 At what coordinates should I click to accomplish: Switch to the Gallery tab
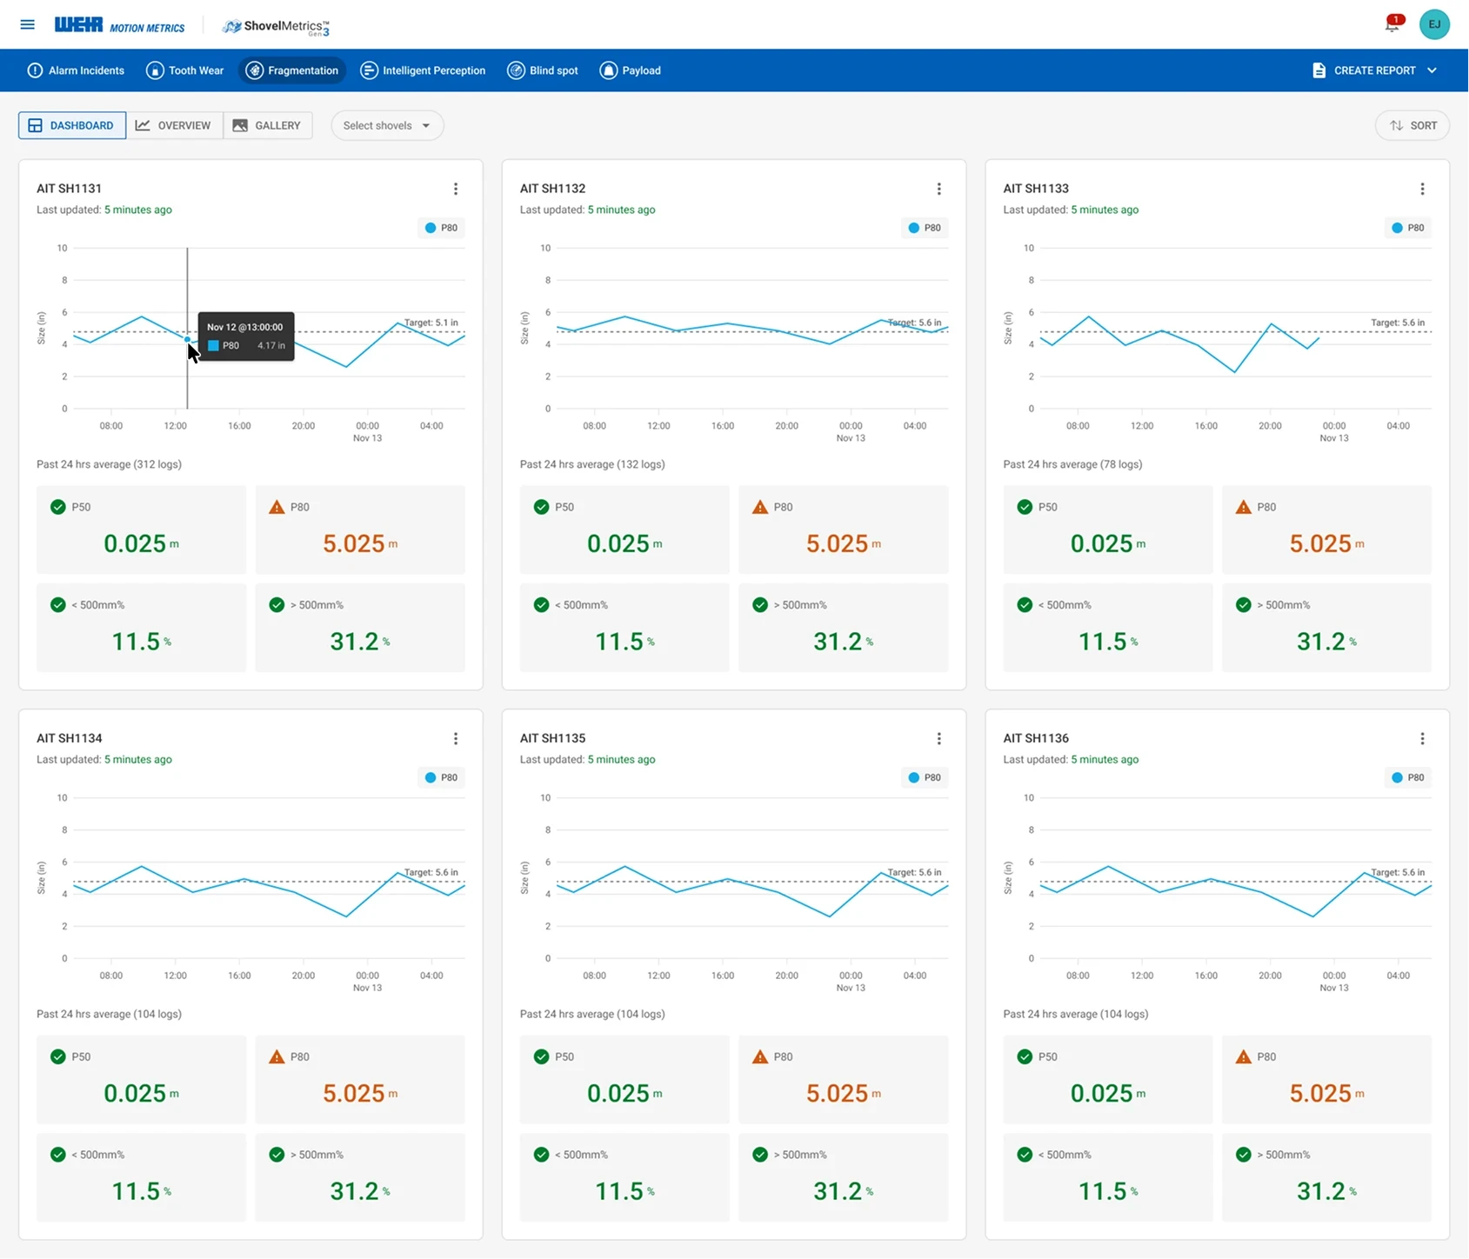pyautogui.click(x=268, y=125)
